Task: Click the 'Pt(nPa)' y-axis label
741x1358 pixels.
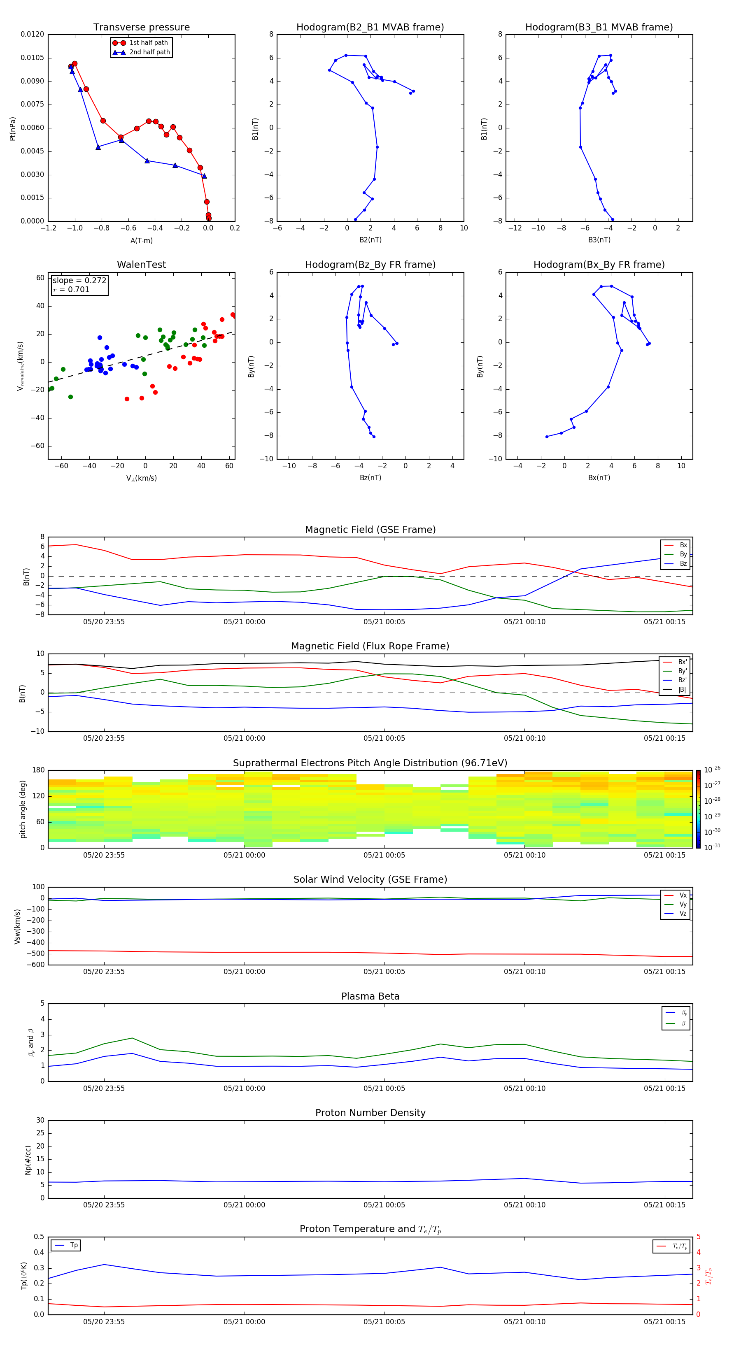Action: click(13, 128)
